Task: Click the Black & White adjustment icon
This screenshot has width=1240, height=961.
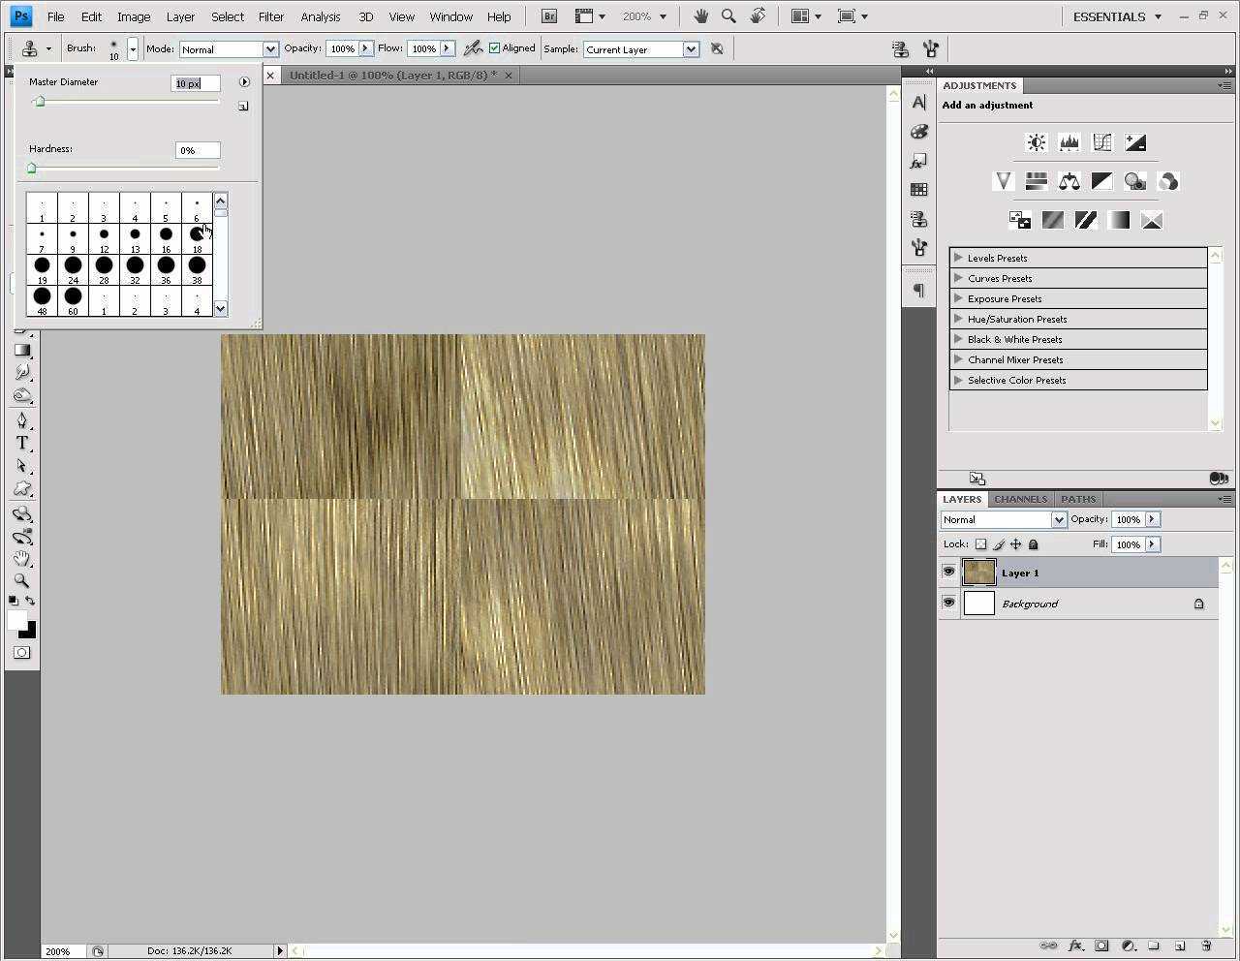Action: [1102, 181]
